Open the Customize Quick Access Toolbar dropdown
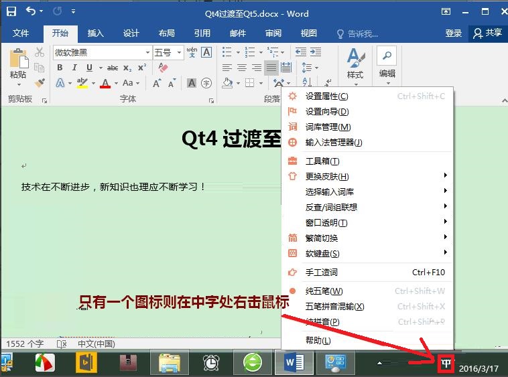This screenshot has width=508, height=377. [74, 11]
